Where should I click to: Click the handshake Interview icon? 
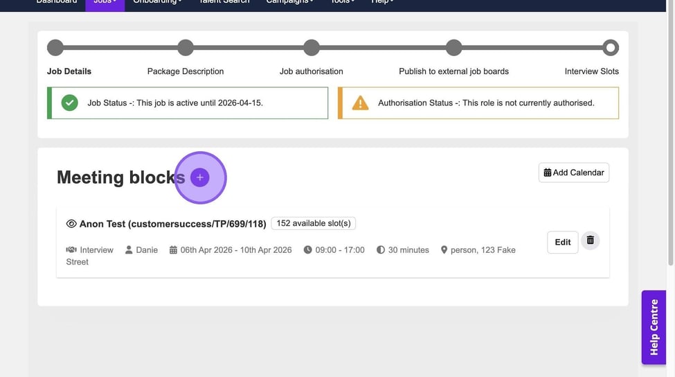pyautogui.click(x=71, y=249)
